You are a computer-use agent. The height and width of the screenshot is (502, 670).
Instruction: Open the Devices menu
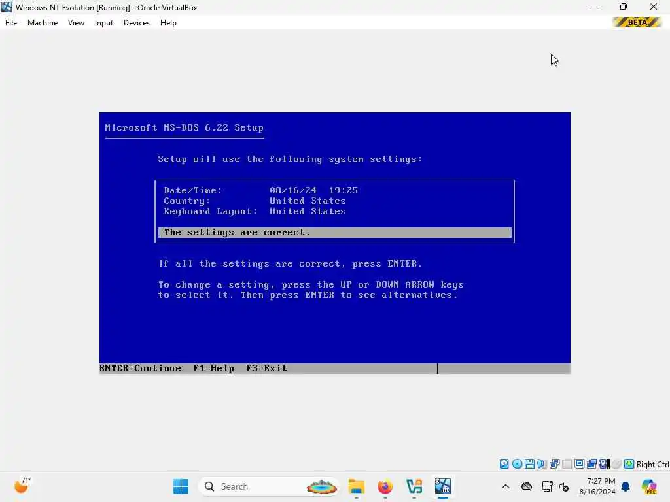click(x=137, y=23)
